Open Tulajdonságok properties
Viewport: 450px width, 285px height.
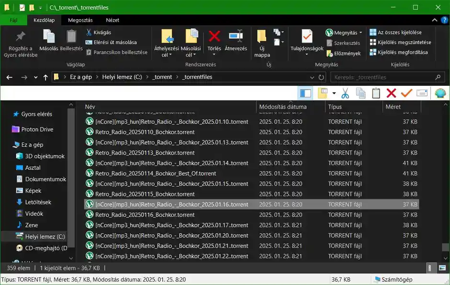[x=307, y=41]
